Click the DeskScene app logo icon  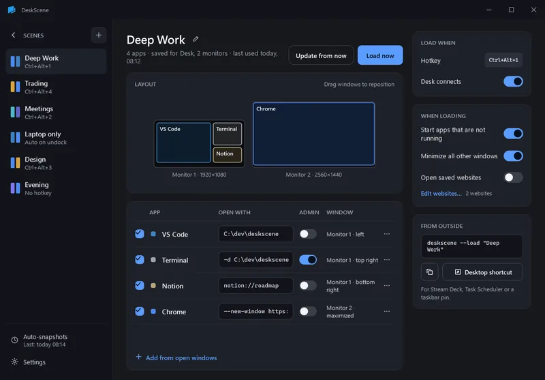[x=12, y=10]
